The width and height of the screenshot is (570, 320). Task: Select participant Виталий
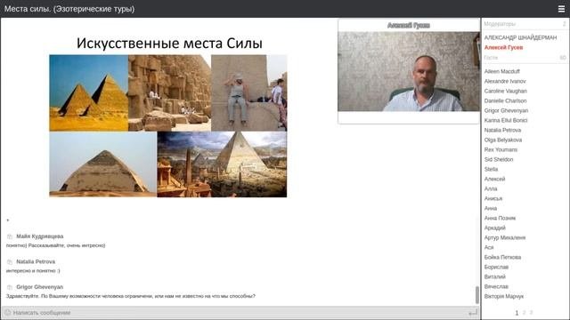(x=495, y=277)
